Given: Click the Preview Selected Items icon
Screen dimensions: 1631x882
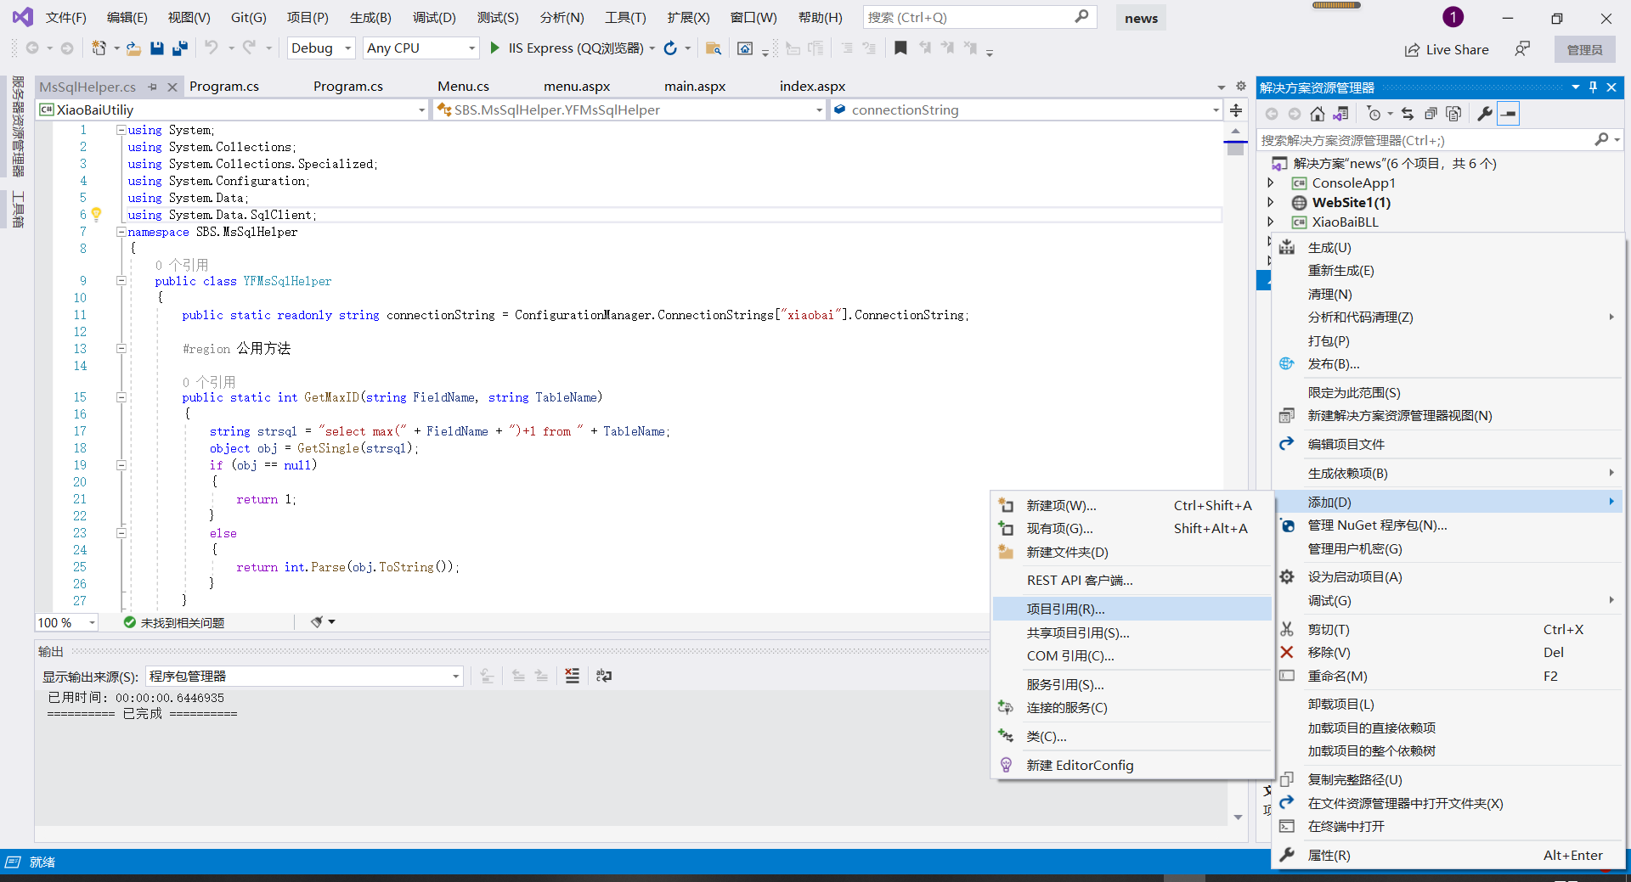Looking at the screenshot, I should pyautogui.click(x=1508, y=114).
